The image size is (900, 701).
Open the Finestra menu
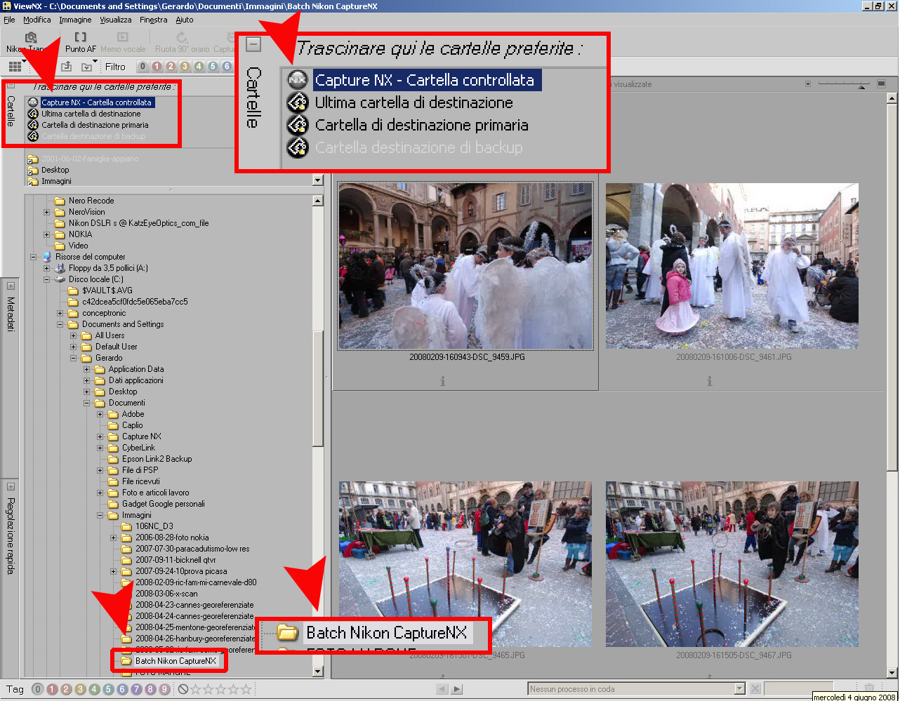pos(154,20)
